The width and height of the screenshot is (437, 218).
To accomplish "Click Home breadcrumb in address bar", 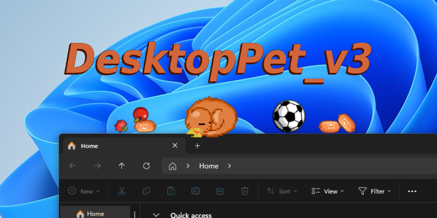I will pyautogui.click(x=209, y=166).
